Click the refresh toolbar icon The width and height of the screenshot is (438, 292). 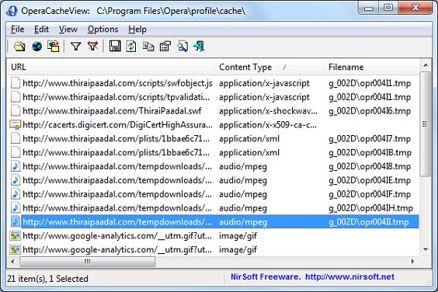[131, 46]
